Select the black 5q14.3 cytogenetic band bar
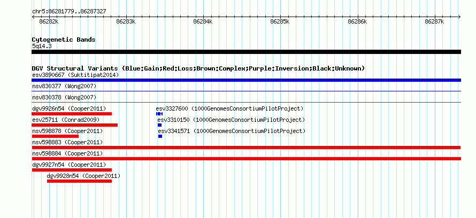 246,52
